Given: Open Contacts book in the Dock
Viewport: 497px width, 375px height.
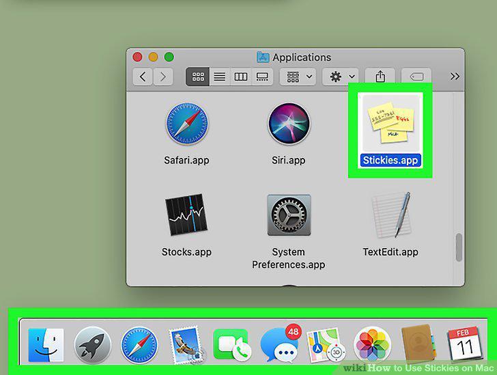Looking at the screenshot, I should [418, 344].
